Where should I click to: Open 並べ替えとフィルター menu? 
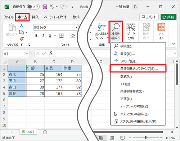pos(102,31)
